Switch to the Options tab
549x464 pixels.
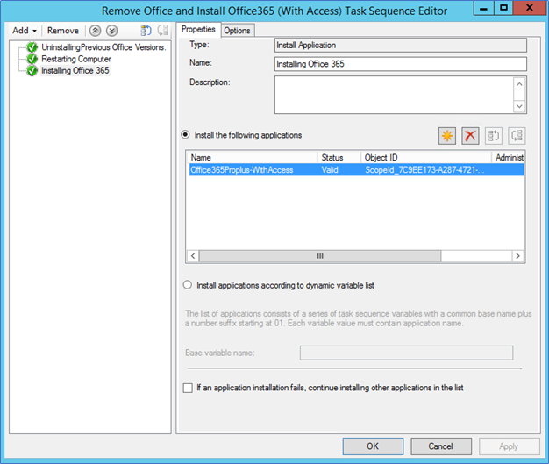click(x=237, y=31)
